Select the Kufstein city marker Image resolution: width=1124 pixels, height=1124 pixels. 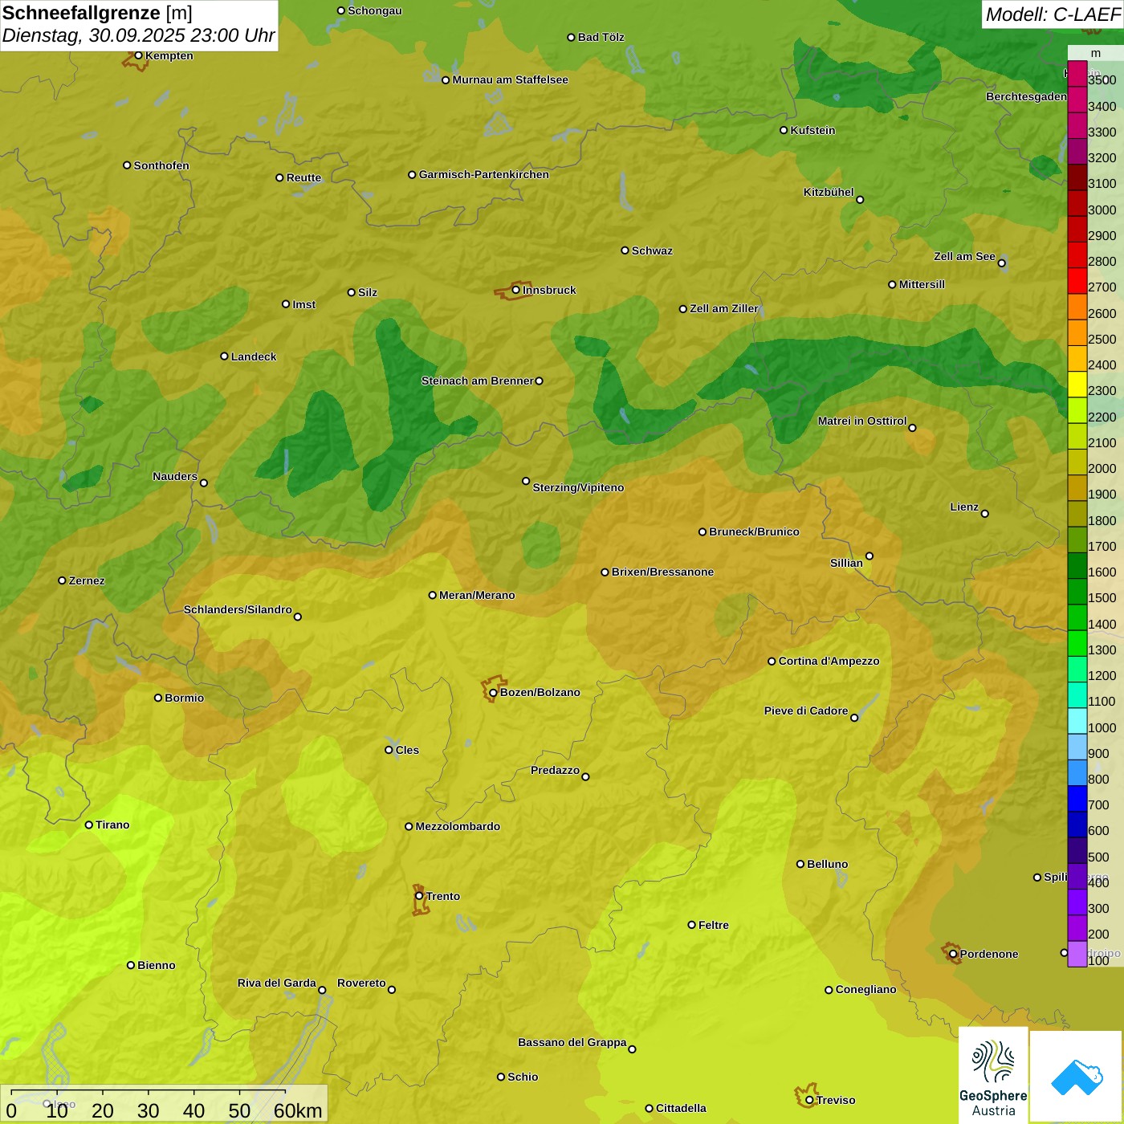[x=784, y=130]
